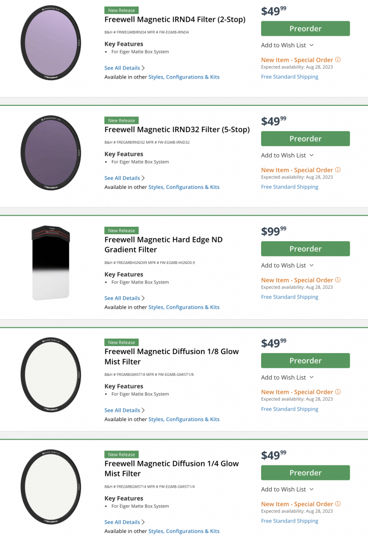368x539 pixels.
Task: Open Freewell Magnetic Diffusion 1/4 Glow Mist title
Action: [172, 468]
